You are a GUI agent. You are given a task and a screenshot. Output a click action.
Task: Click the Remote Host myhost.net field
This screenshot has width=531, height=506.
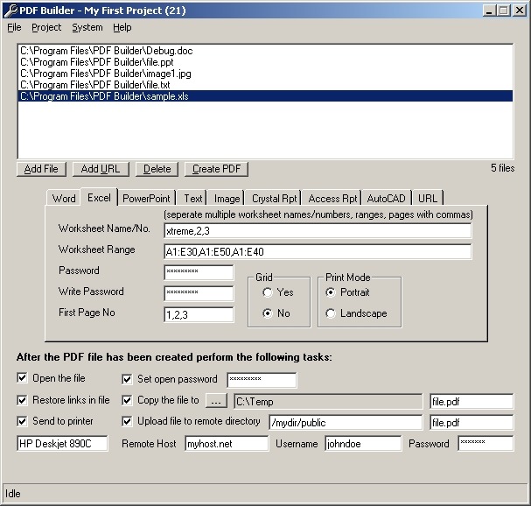pos(227,443)
